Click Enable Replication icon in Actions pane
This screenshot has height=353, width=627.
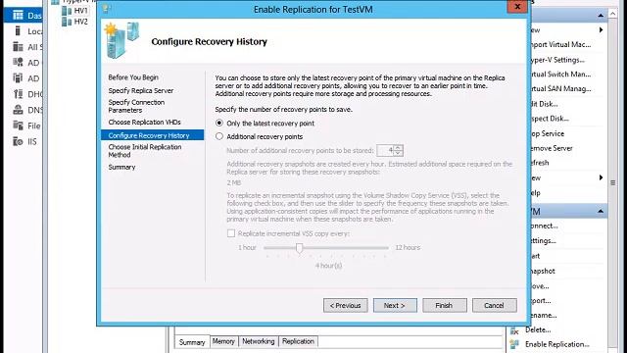[514, 344]
